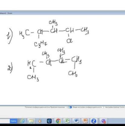Open Microsoft Word from taskbar
This screenshot has height=126, width=125.
pos(76,121)
